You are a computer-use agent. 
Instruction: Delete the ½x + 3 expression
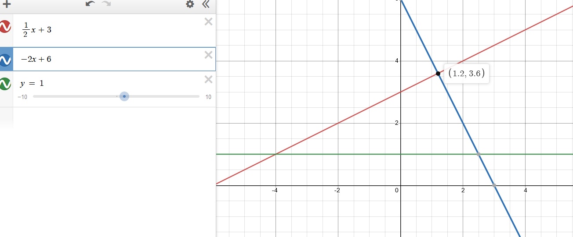[x=209, y=21]
